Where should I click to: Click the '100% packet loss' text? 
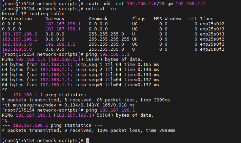[x=119, y=130]
